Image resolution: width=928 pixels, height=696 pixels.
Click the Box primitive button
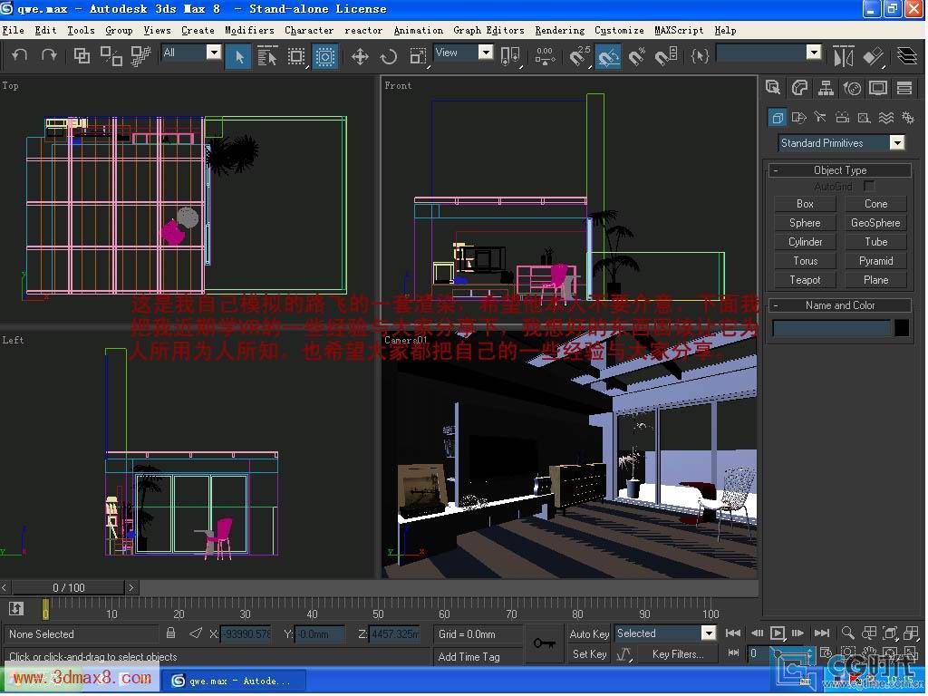coord(805,204)
